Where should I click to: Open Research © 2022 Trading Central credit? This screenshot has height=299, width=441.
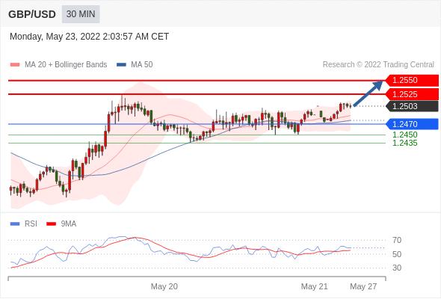[378, 65]
